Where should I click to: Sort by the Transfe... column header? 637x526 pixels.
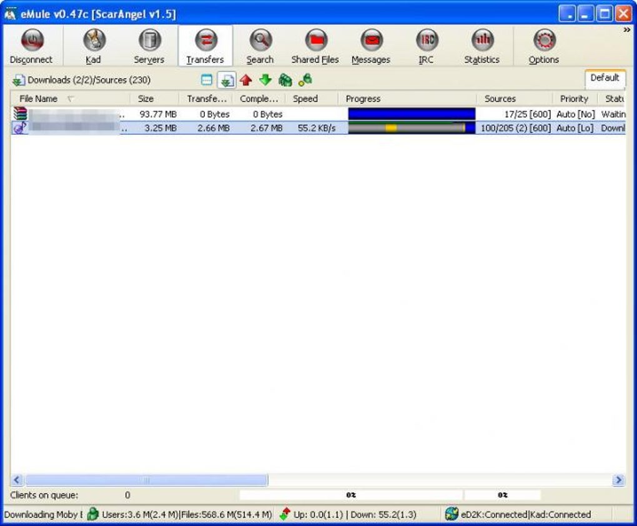tap(205, 99)
